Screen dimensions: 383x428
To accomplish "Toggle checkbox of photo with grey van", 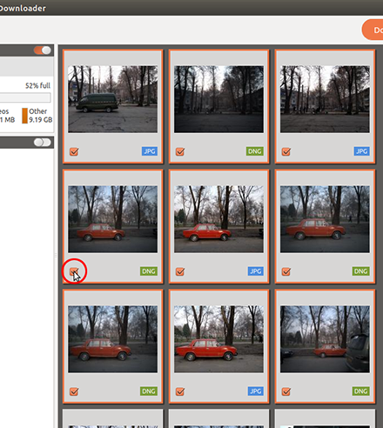I will tap(286, 391).
